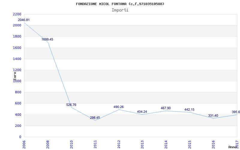Click the x-axis year 2008

pos(48,144)
